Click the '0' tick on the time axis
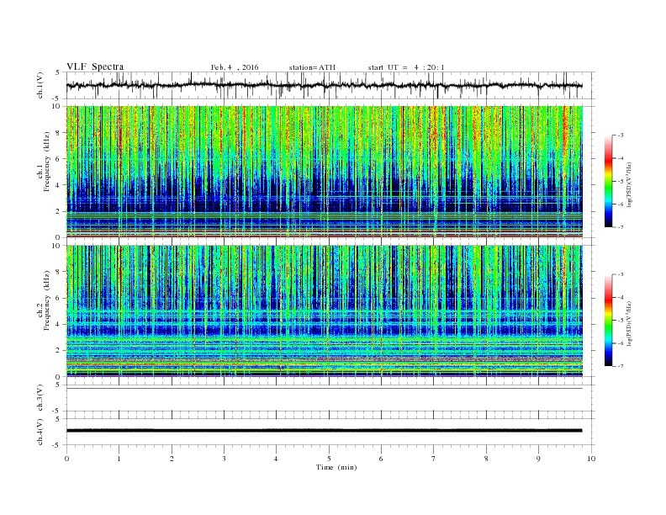This screenshot has width=666, height=515. 66,459
